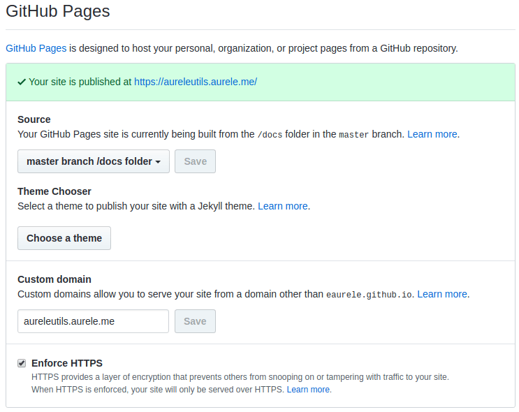This screenshot has width=519, height=412.
Task: Visit published site https://aureleutils.aurele.me/
Action: click(x=196, y=82)
